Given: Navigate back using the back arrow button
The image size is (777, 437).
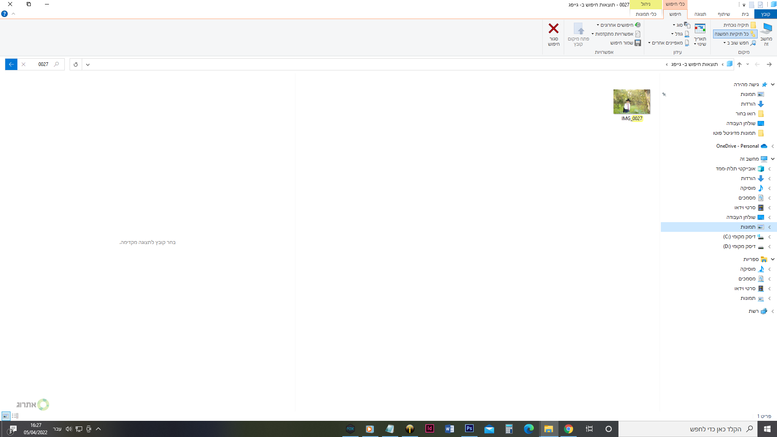Looking at the screenshot, I should pyautogui.click(x=769, y=64).
